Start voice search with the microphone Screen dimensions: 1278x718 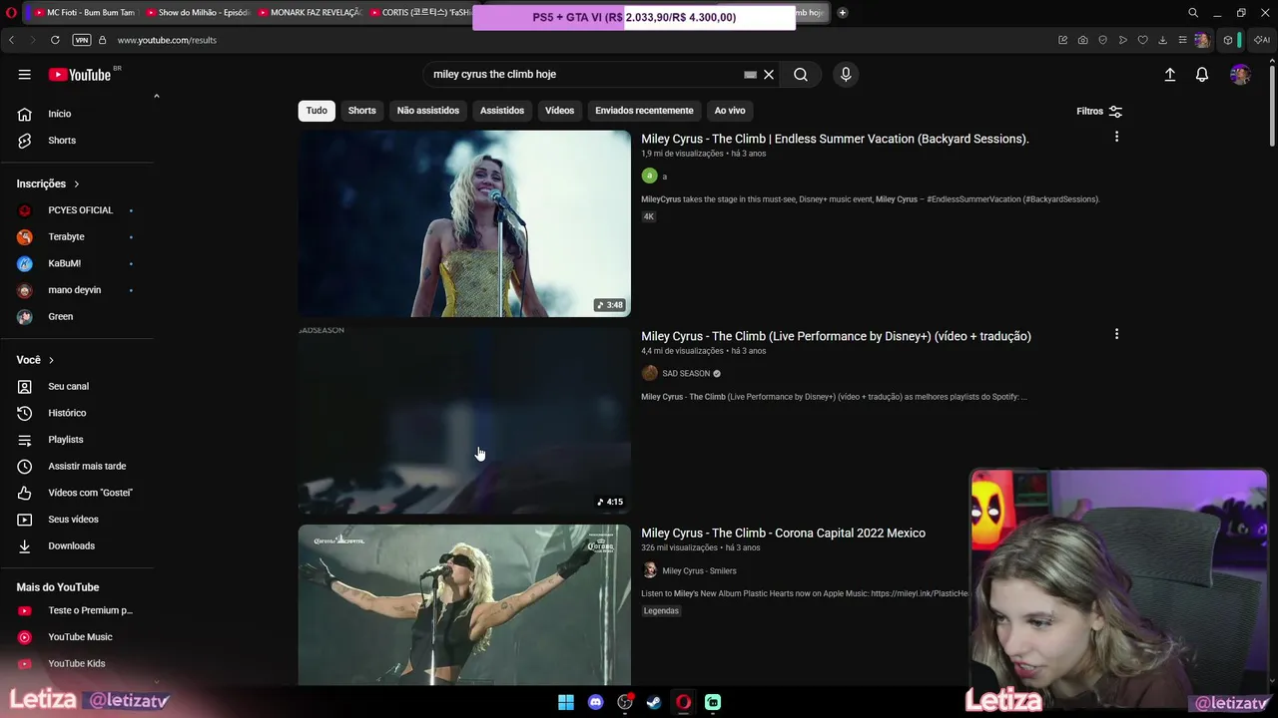pyautogui.click(x=846, y=74)
